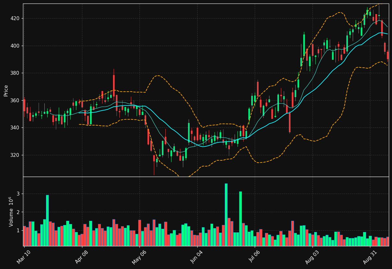The height and width of the screenshot is (269, 392).
Task: Click the volume tick label 3
Action: pyautogui.click(x=18, y=194)
